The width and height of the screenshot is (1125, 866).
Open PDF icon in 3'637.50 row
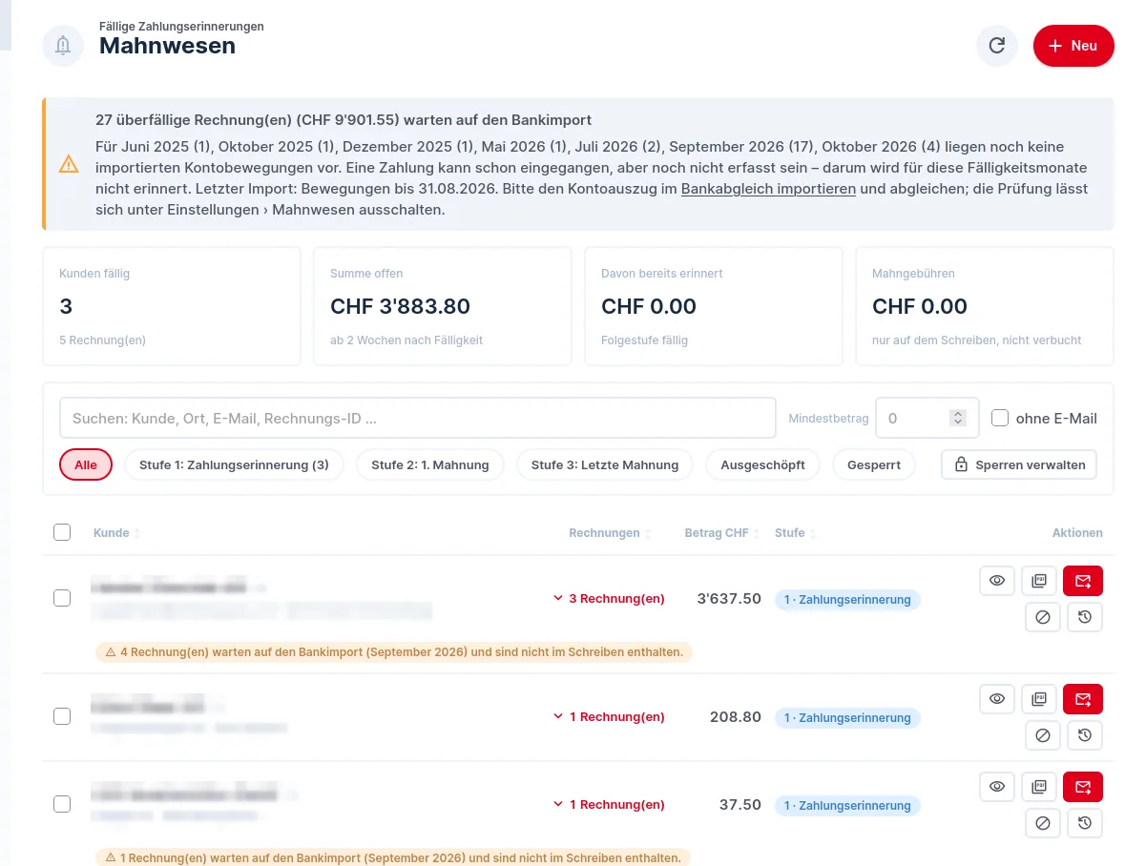tap(1039, 581)
